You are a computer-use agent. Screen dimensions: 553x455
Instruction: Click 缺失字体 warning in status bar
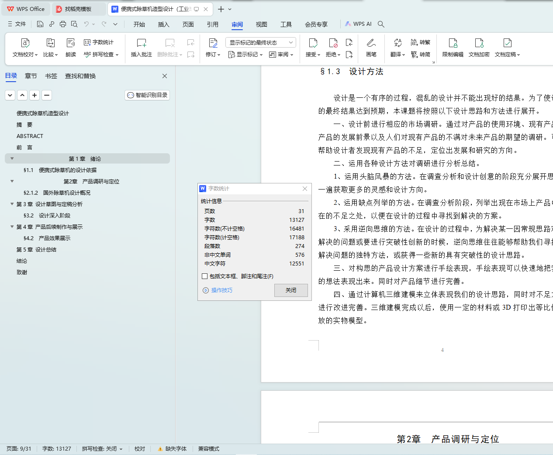tap(172, 449)
